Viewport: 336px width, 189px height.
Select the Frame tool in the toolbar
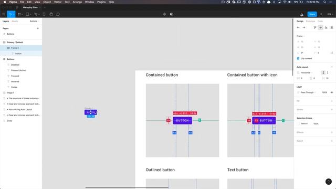pos(19,14)
